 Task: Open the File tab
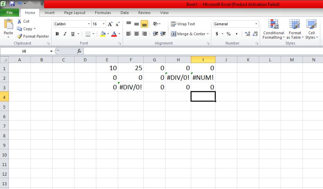point(9,13)
